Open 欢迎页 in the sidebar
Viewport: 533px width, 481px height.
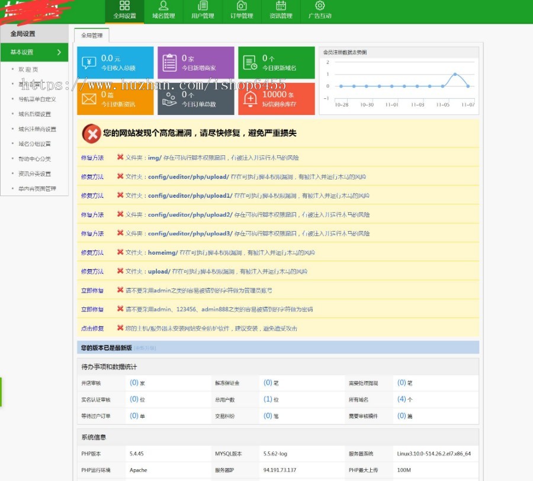pos(28,69)
